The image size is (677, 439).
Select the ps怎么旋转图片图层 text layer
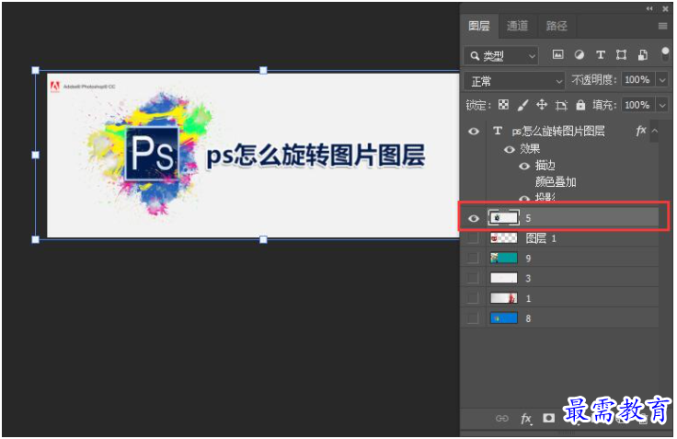click(559, 131)
